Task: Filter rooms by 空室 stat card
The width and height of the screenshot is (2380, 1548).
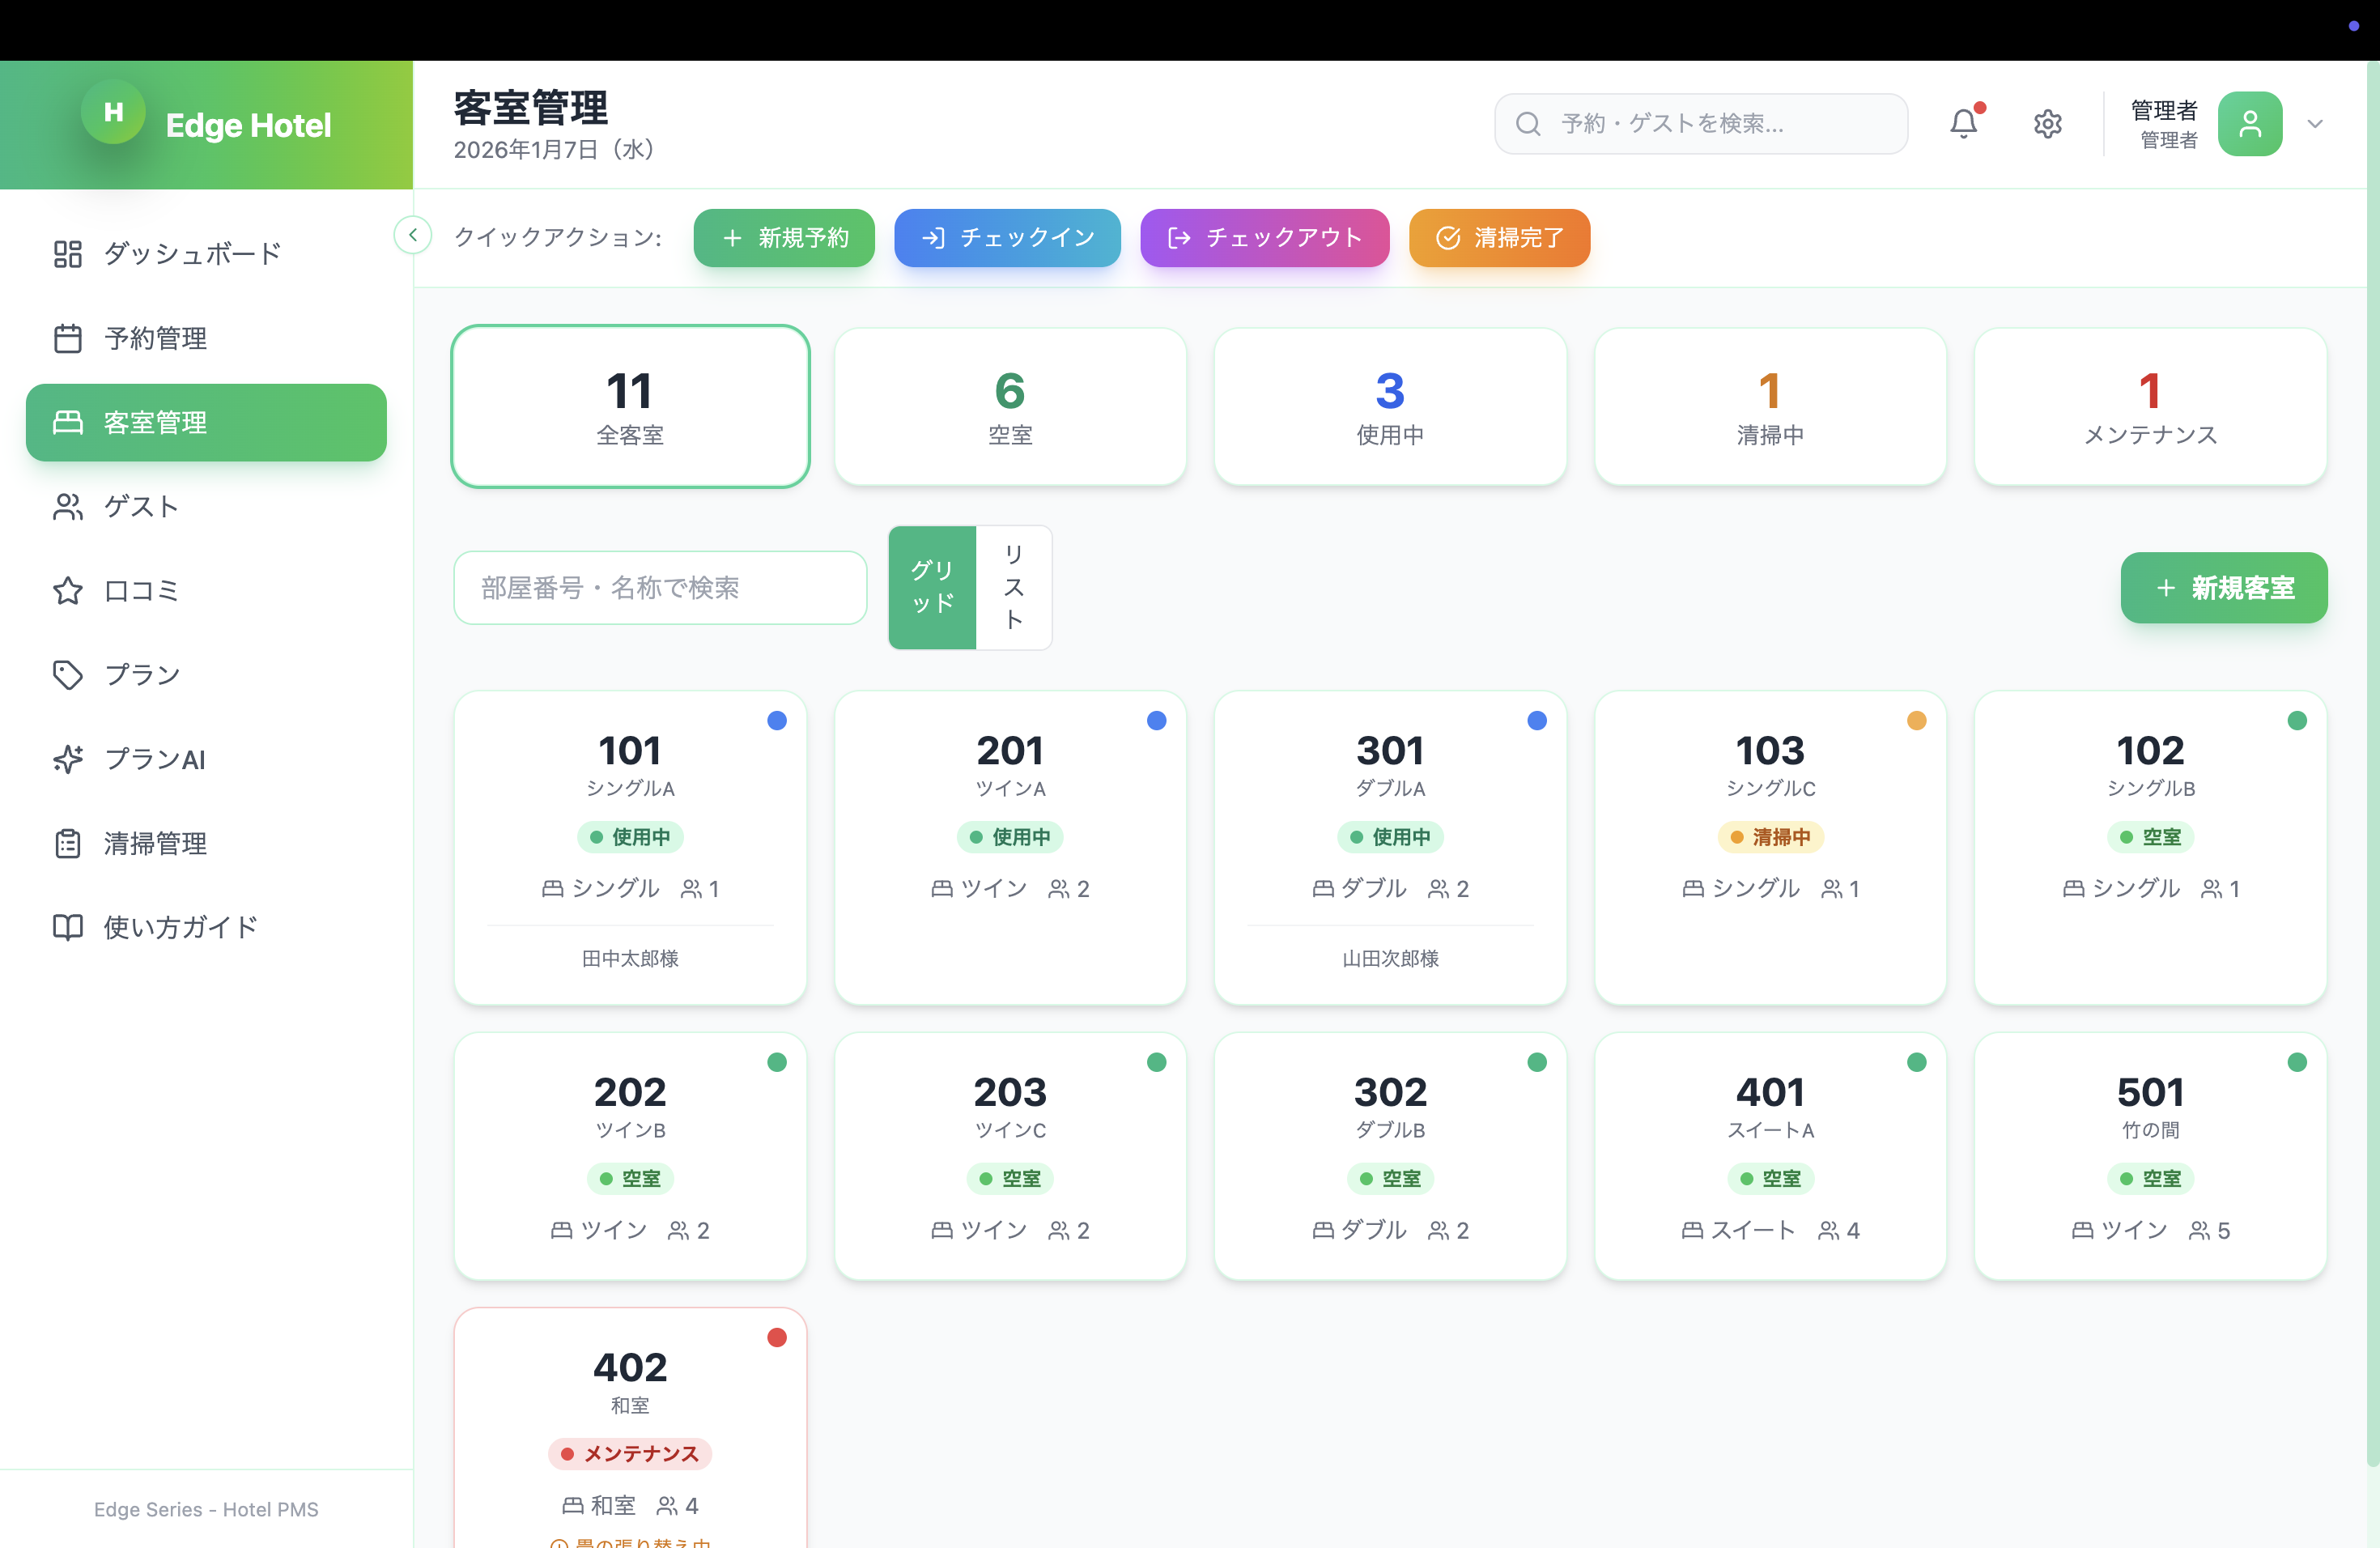Action: coord(1010,407)
